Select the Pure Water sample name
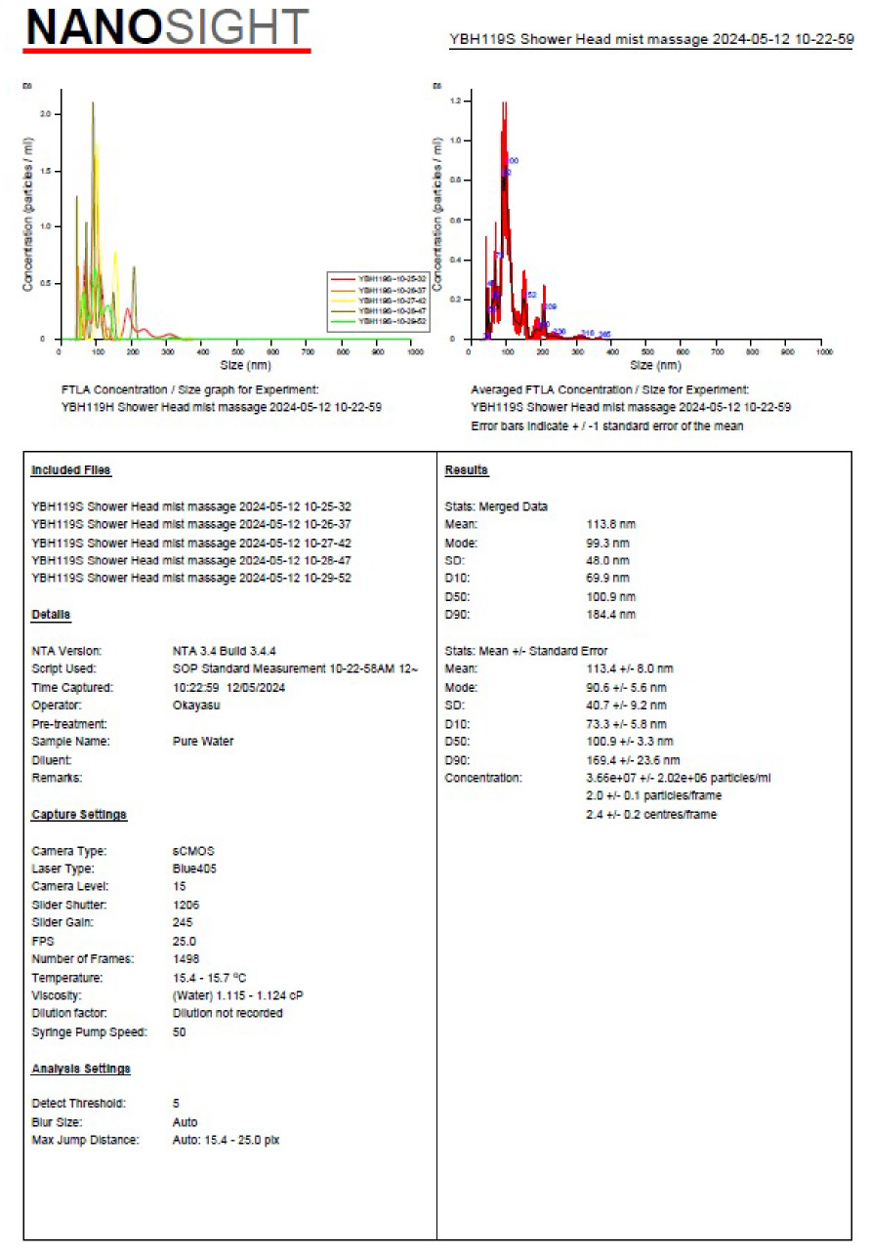 point(202,741)
